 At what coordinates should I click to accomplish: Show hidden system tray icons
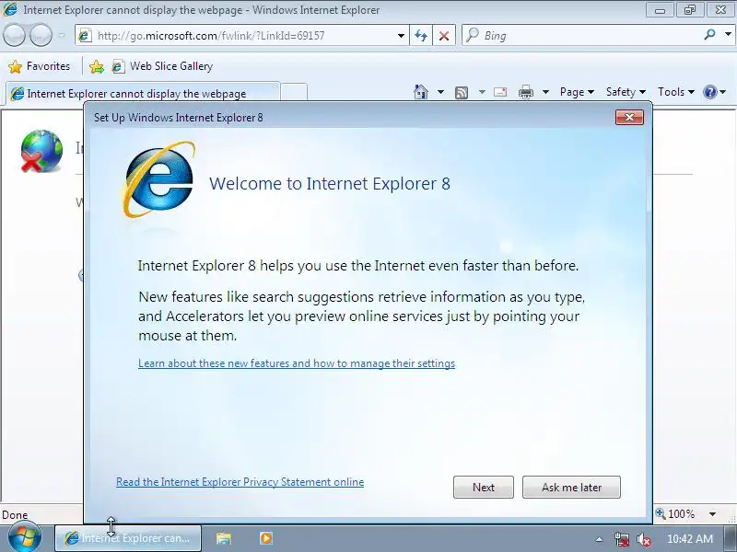point(599,539)
